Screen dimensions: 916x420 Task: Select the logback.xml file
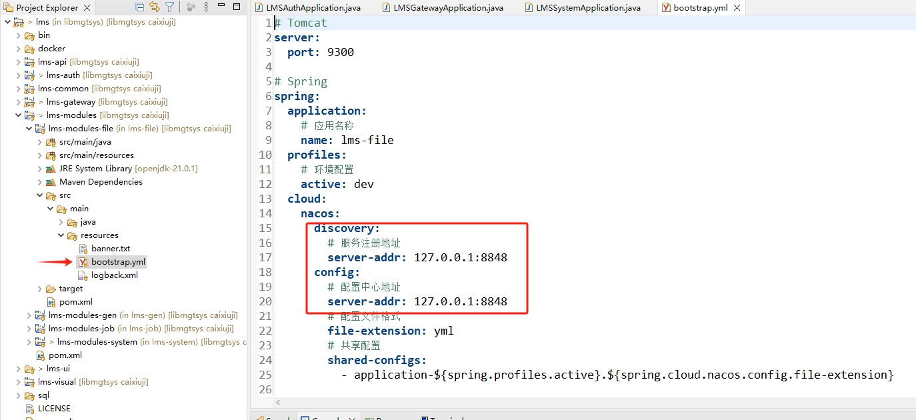[x=114, y=275]
